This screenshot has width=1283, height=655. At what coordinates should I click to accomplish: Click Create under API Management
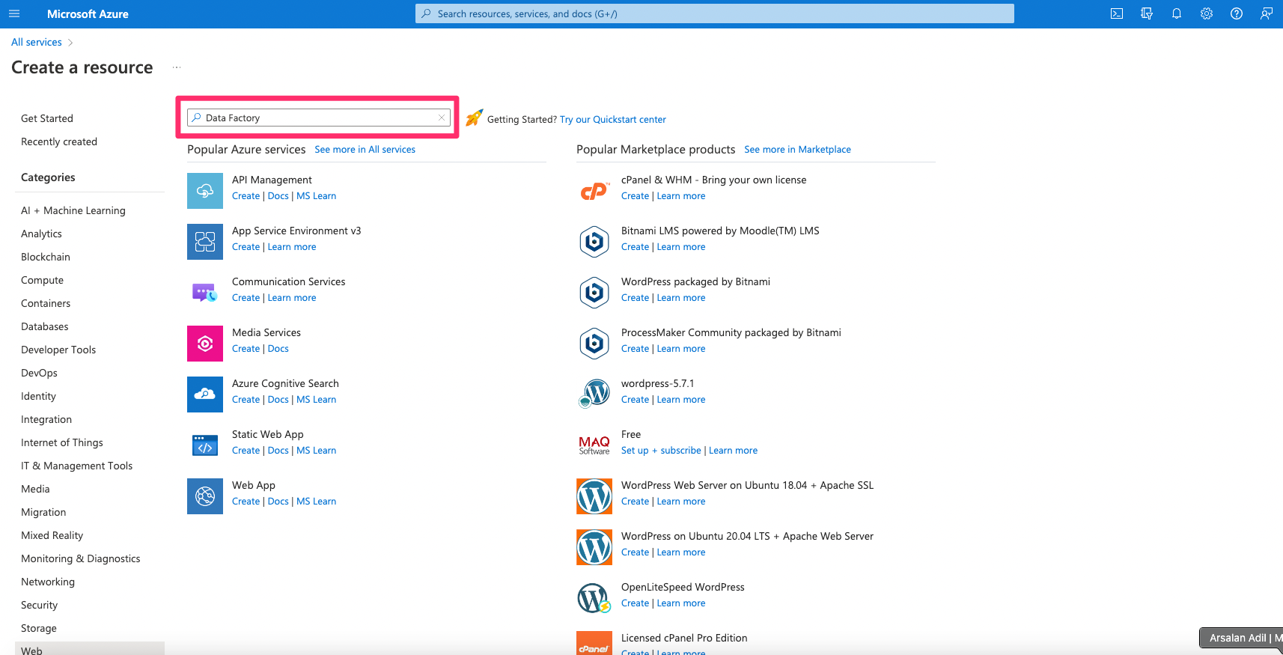click(246, 195)
